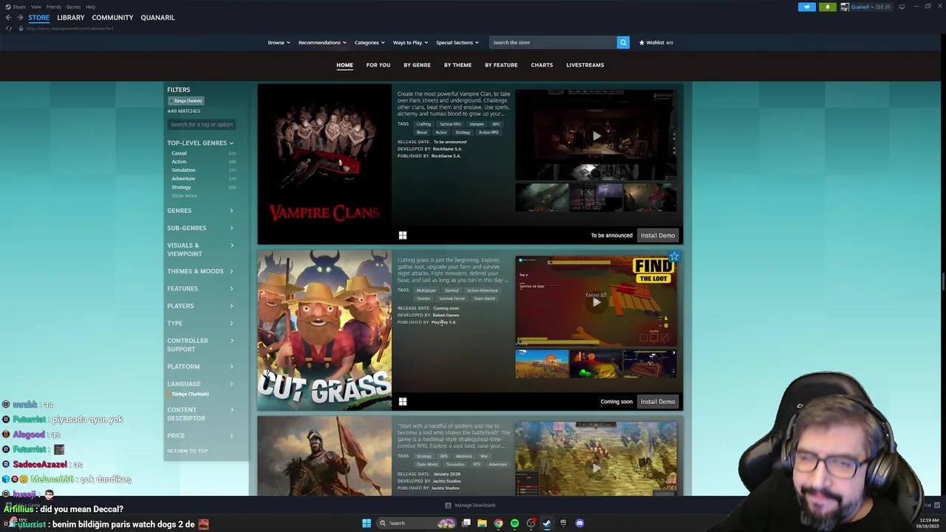
Task: Click Windows platform icon under Vampire Clans
Action: (x=403, y=235)
